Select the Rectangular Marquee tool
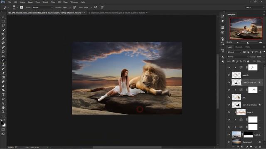 point(3,22)
